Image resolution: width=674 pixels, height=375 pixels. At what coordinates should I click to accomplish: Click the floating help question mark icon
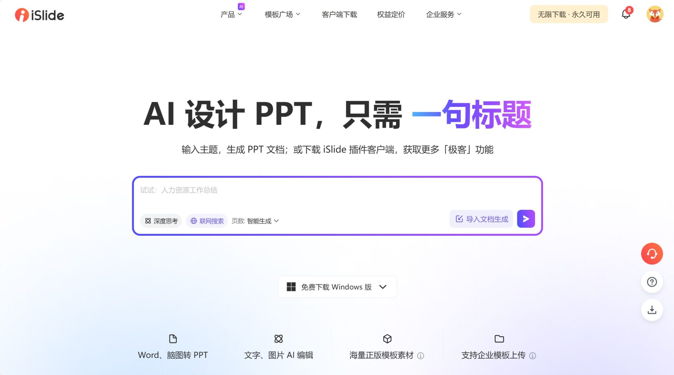[x=652, y=281]
